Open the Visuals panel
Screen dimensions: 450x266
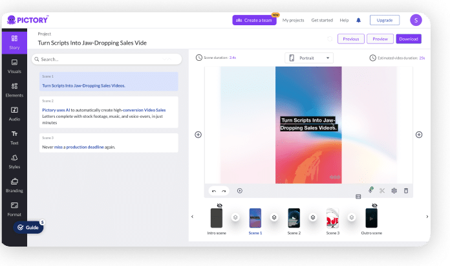[14, 67]
